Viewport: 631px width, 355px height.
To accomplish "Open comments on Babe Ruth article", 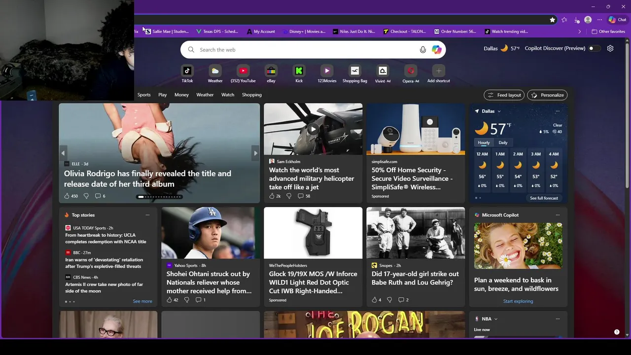I will [403, 300].
